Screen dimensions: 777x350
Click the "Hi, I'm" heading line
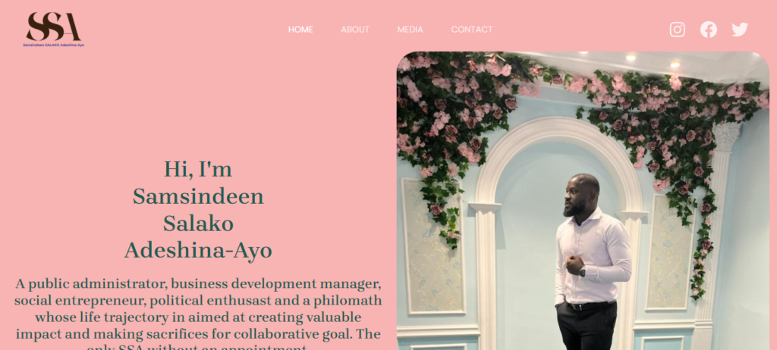[198, 169]
